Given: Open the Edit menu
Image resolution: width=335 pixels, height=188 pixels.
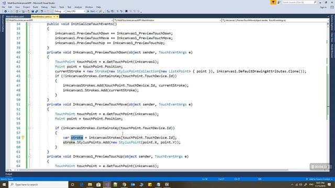Looking at the screenshot, I should coord(10,7).
